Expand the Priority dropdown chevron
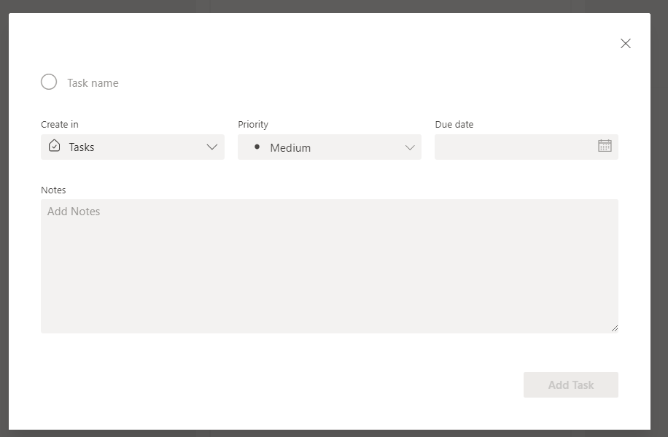This screenshot has height=437, width=668. pyautogui.click(x=410, y=147)
